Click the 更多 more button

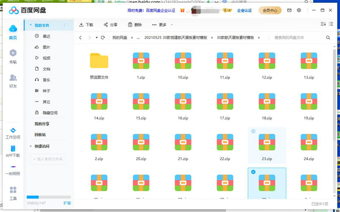159,25
